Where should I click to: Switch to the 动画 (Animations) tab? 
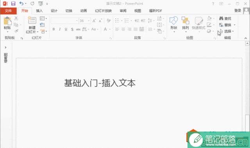[84, 11]
